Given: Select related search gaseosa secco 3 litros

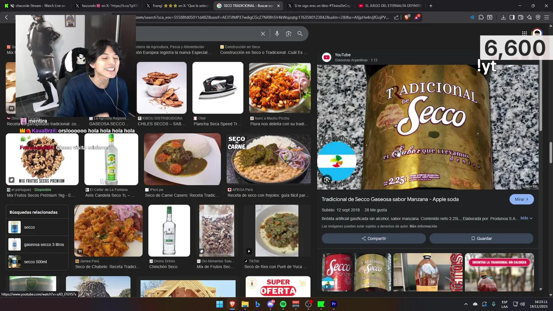Looking at the screenshot, I should [x=37, y=244].
